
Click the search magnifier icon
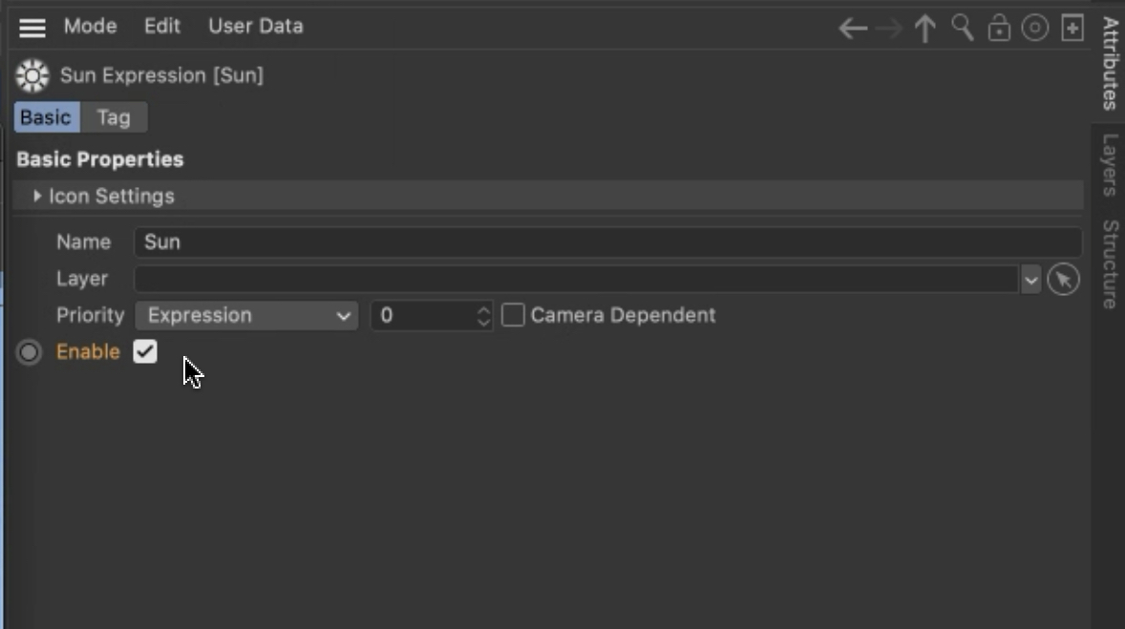tap(962, 29)
